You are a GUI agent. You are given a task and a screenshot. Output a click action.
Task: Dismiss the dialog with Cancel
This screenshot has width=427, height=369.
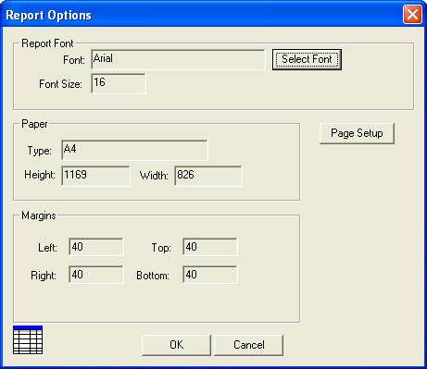[x=248, y=345]
